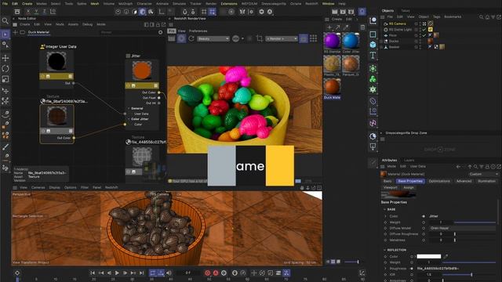The image size is (502, 282).
Task: Toggle animation dot for Metalness
Action: [x=385, y=240]
